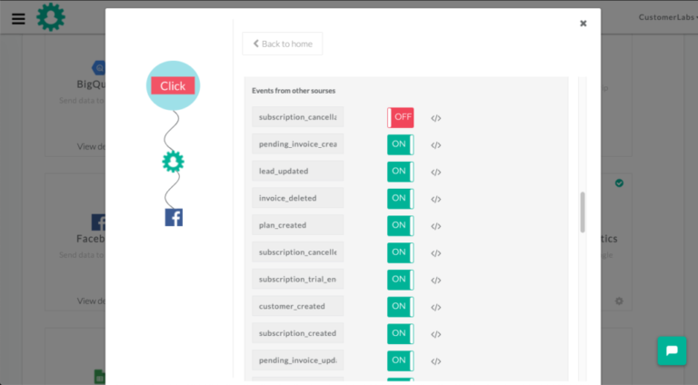This screenshot has width=698, height=385.
Task: Open code icon for subscription_trial_en
Action: pos(436,281)
